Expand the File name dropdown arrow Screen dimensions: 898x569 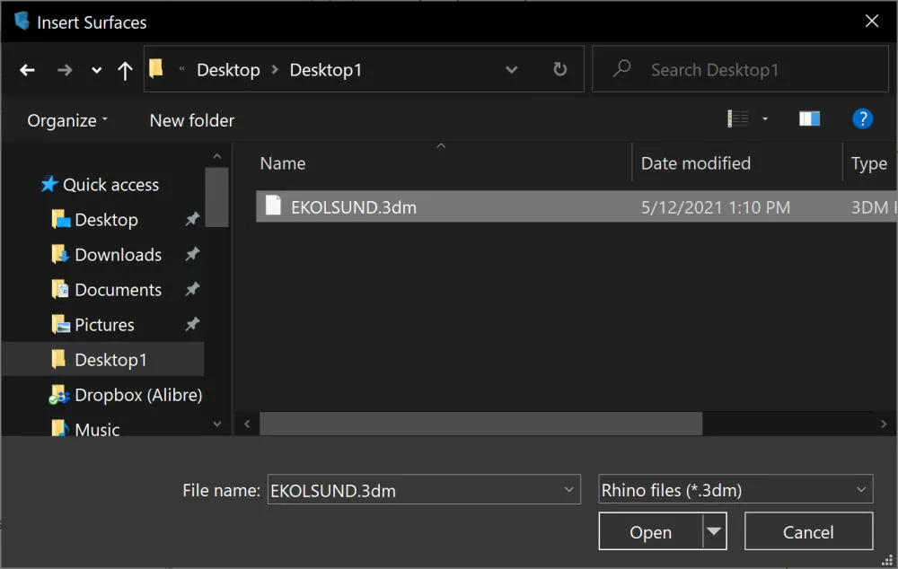(568, 490)
